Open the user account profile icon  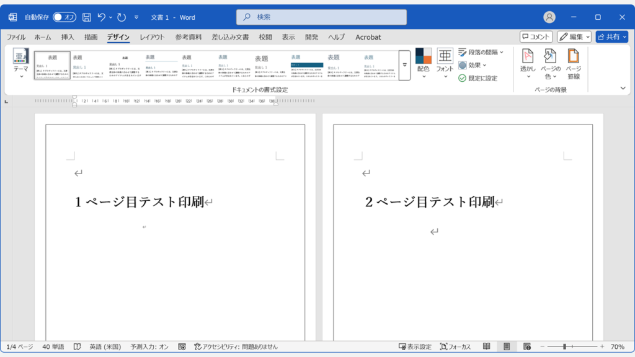pyautogui.click(x=549, y=17)
